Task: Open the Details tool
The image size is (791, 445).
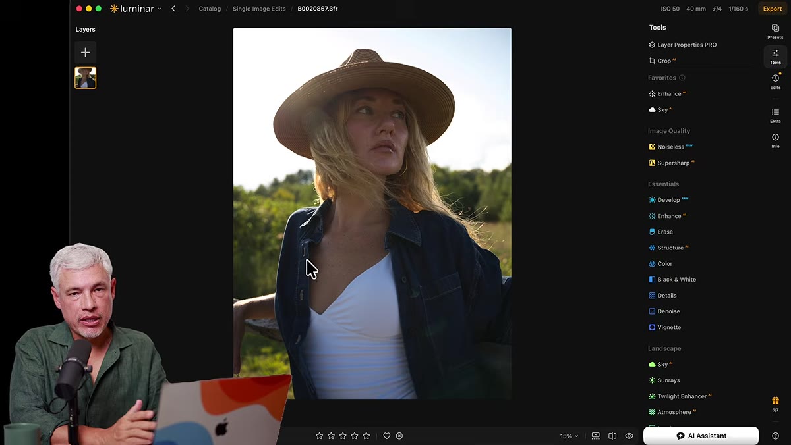Action: [x=662, y=296]
